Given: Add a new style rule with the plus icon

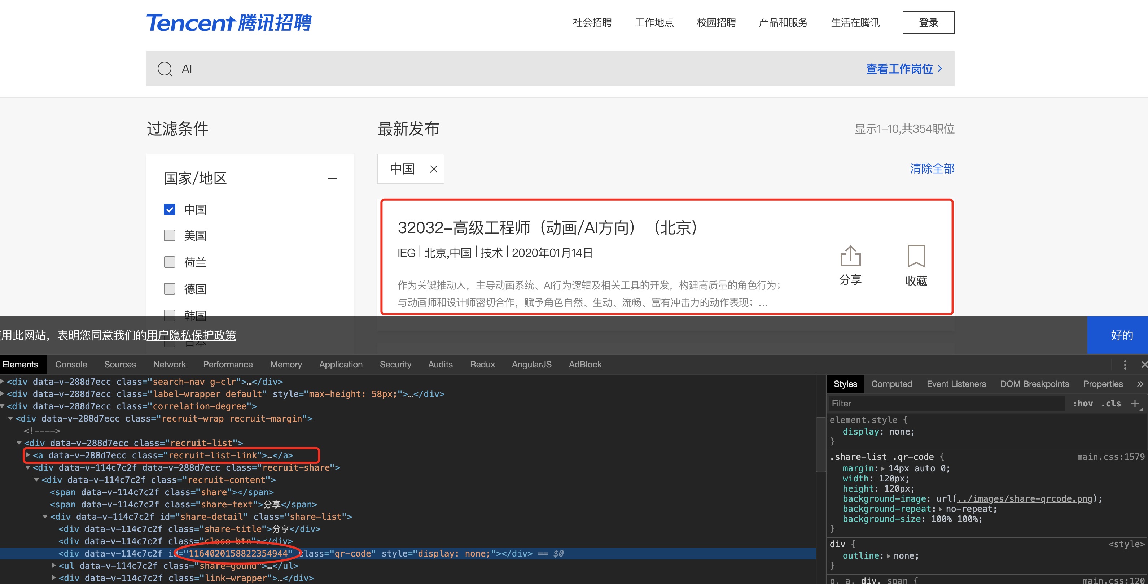Looking at the screenshot, I should 1135,404.
